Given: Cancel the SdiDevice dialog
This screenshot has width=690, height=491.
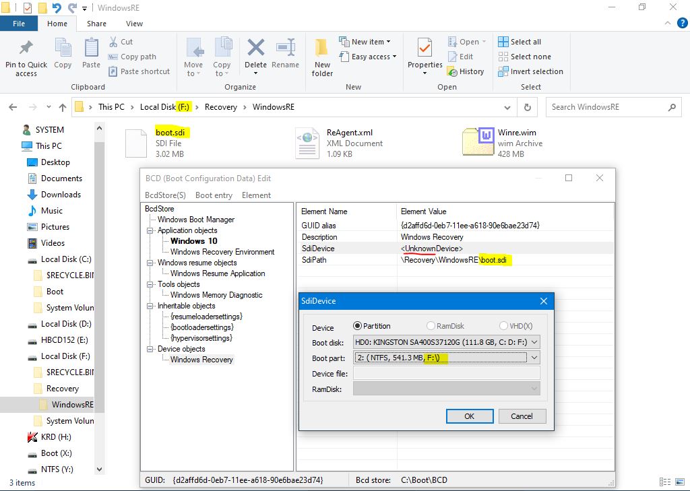Looking at the screenshot, I should (522, 416).
